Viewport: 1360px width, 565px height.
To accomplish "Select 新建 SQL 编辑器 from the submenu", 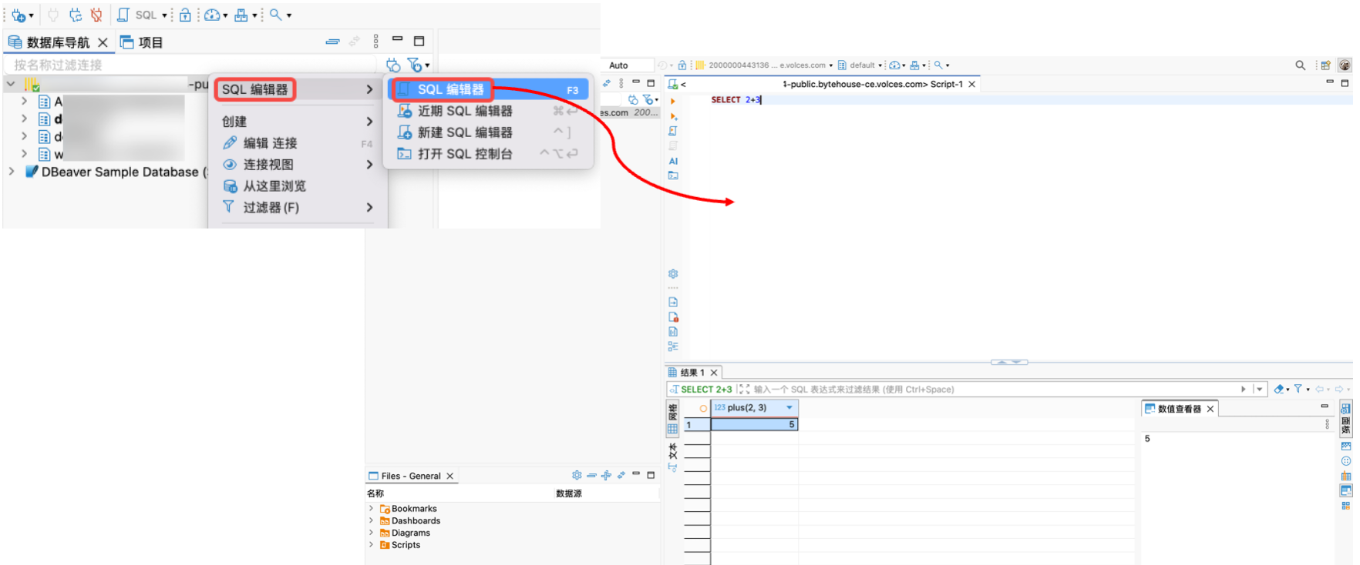I will point(464,132).
